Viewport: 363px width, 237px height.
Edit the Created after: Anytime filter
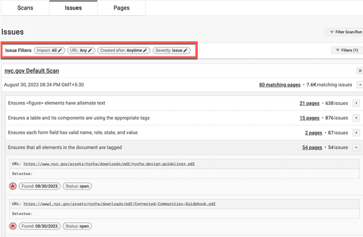(123, 50)
